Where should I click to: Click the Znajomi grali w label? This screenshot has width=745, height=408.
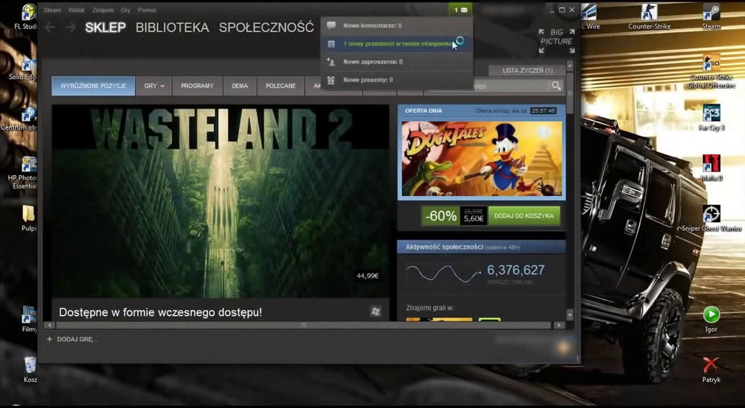pyautogui.click(x=430, y=308)
